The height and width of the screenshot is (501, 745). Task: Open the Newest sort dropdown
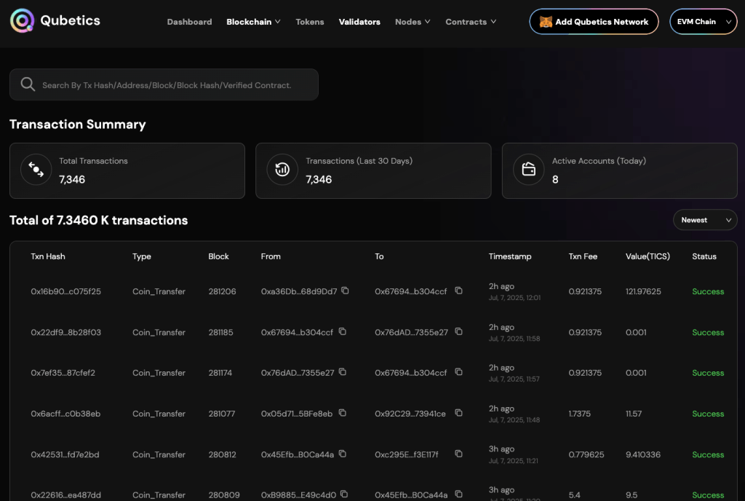(704, 220)
